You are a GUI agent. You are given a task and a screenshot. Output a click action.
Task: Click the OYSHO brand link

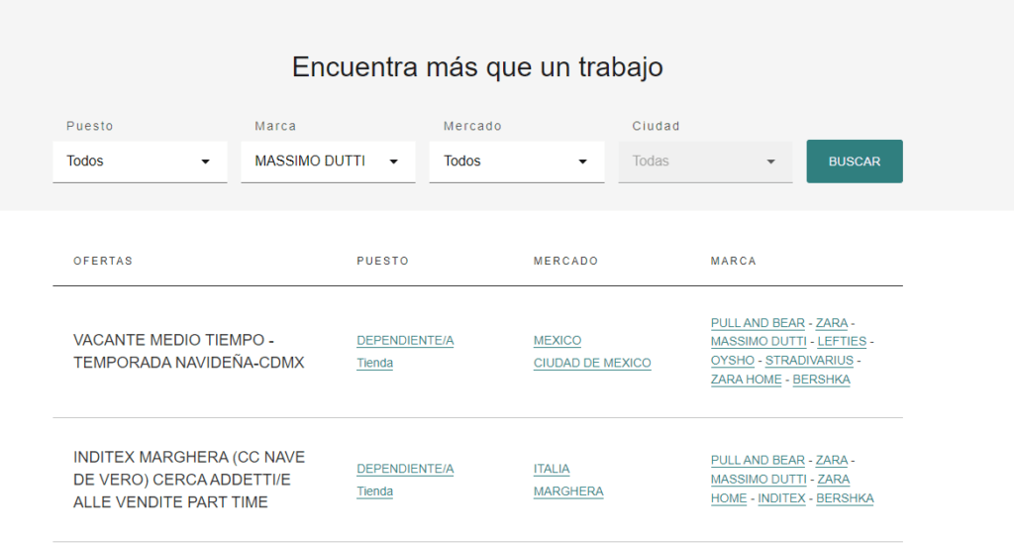(x=732, y=361)
